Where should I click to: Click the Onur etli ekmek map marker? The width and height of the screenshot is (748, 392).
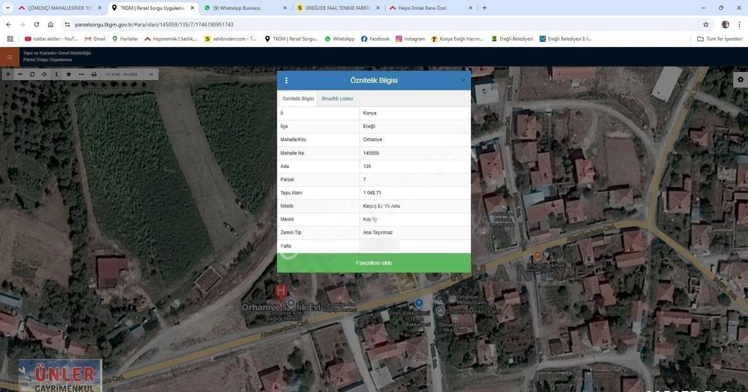(538, 255)
